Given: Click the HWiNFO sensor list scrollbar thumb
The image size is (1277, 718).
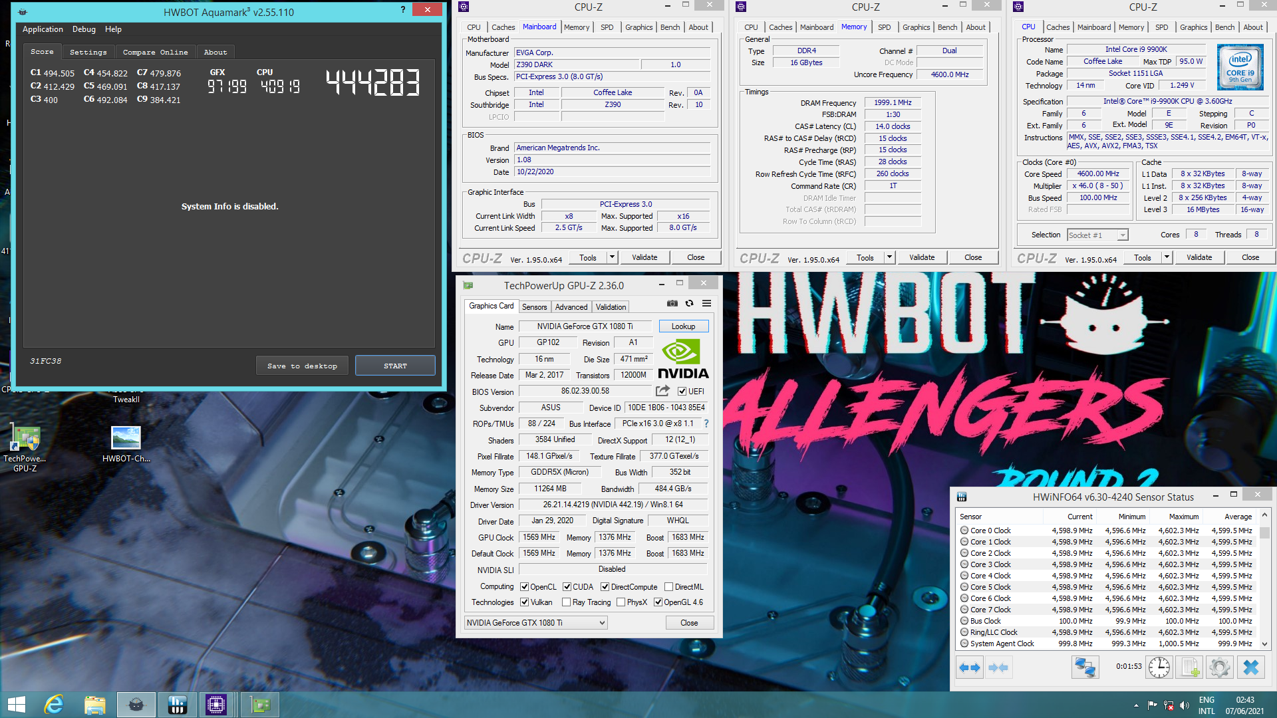Looking at the screenshot, I should tap(1264, 533).
